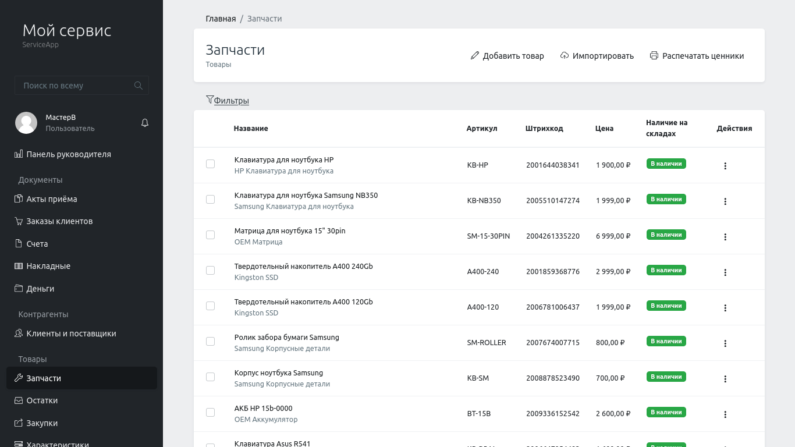795x447 pixels.
Task: Tick checkbox for АКБ HP 15b-0000
Action: (211, 413)
